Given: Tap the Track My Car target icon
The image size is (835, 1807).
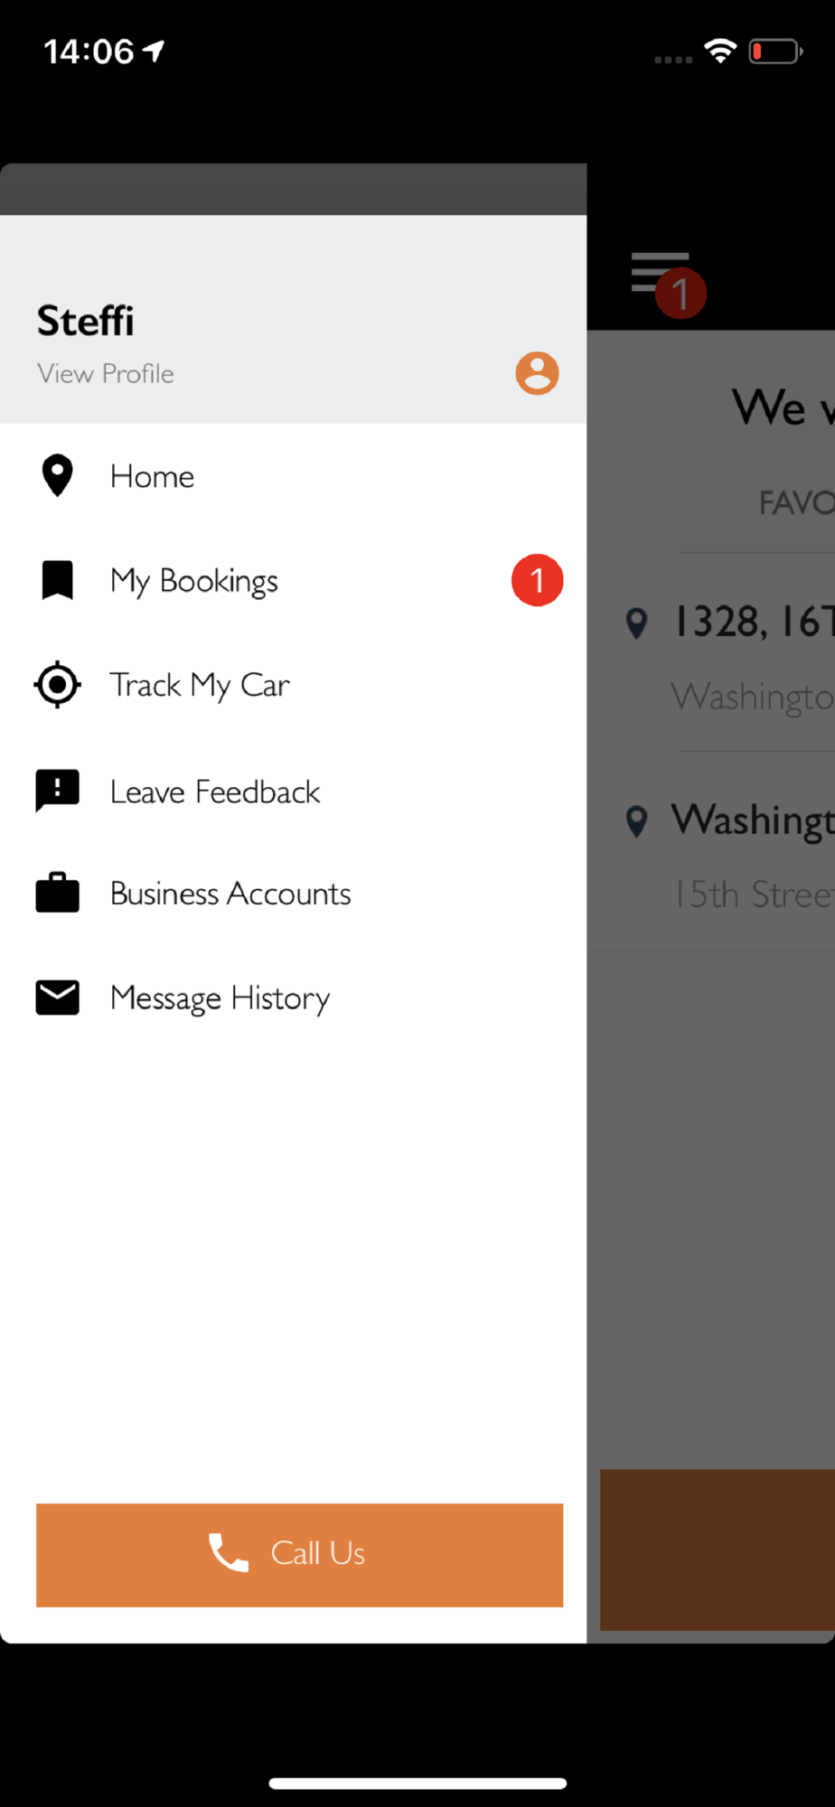Looking at the screenshot, I should click(57, 685).
